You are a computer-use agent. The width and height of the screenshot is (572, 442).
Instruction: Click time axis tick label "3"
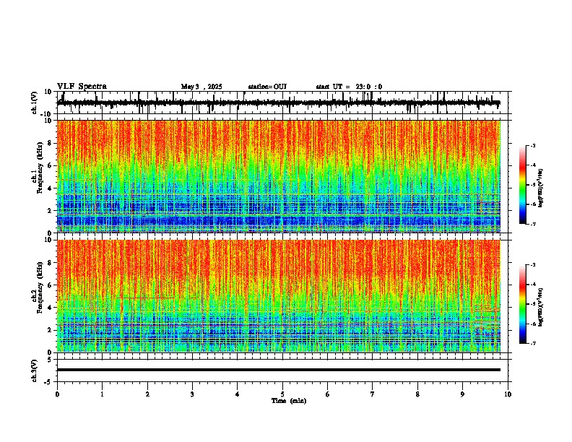click(x=192, y=394)
